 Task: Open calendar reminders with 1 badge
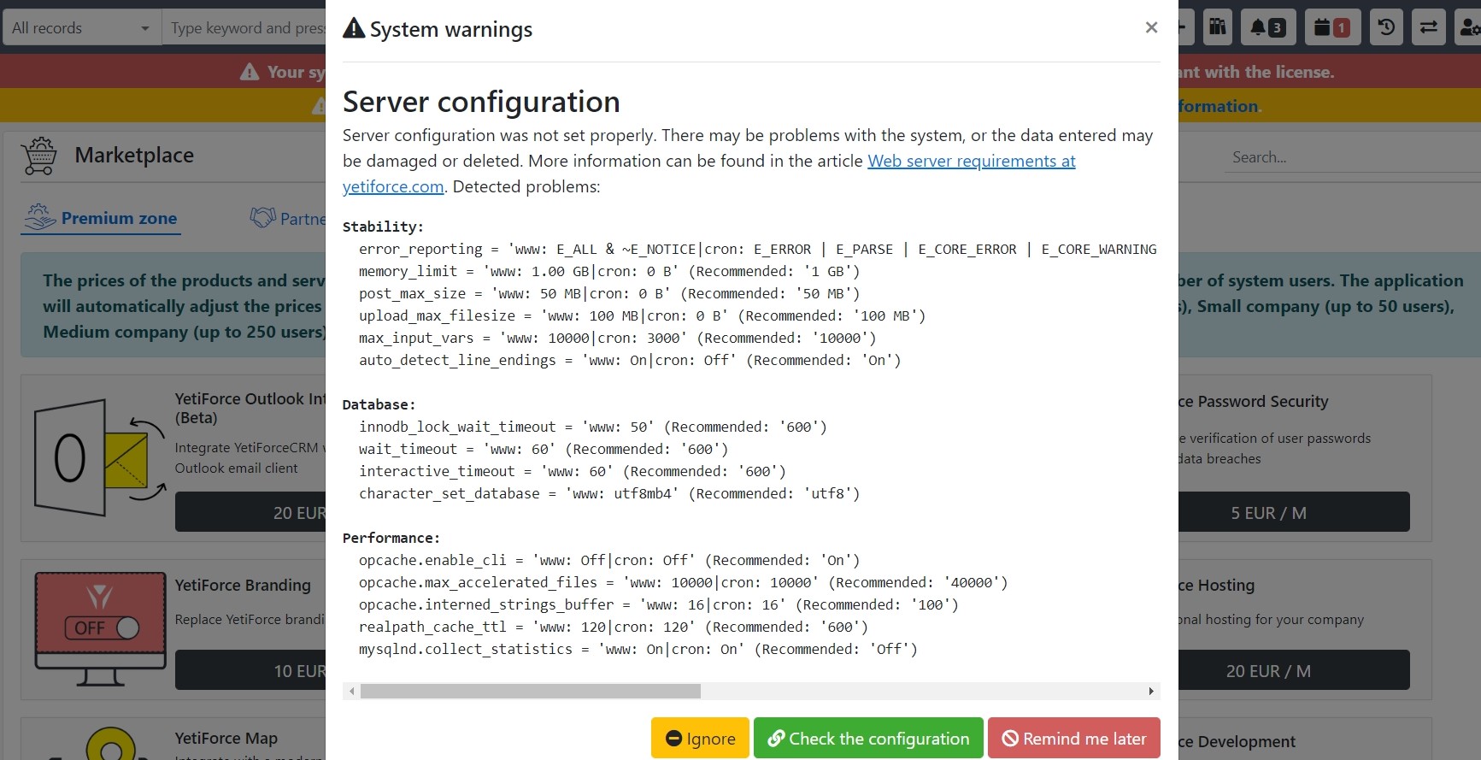(x=1332, y=27)
